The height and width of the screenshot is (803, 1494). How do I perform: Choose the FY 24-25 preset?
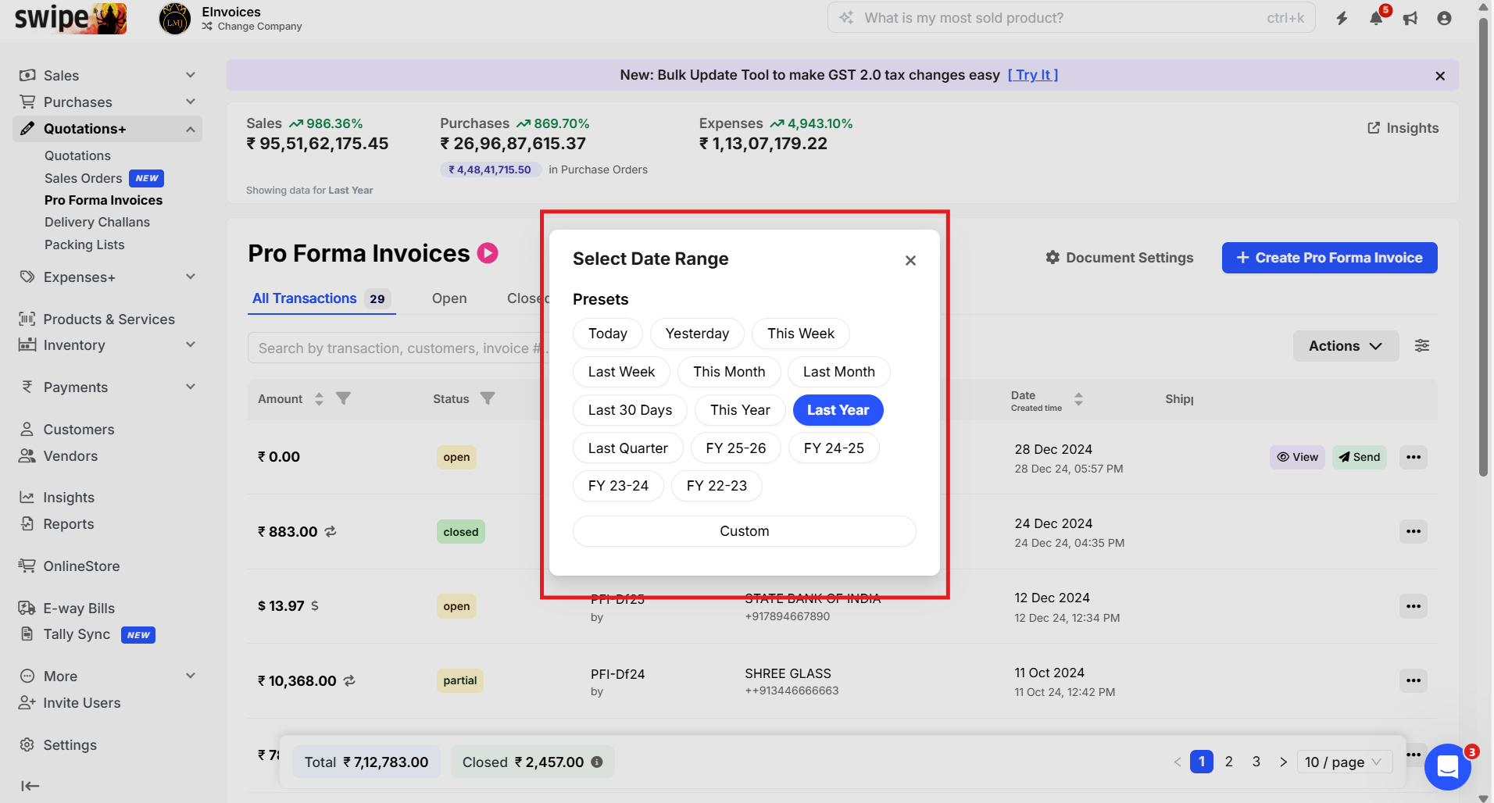834,448
